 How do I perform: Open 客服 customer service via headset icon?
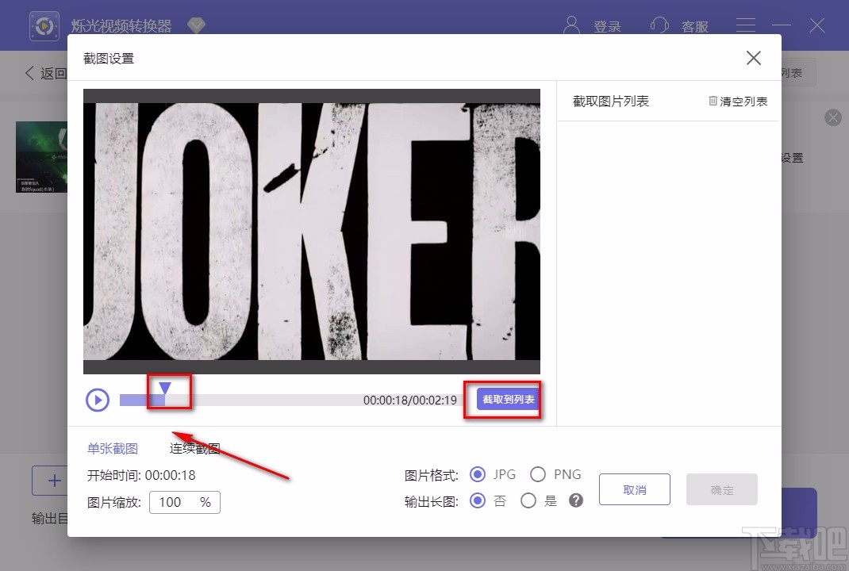pyautogui.click(x=659, y=25)
